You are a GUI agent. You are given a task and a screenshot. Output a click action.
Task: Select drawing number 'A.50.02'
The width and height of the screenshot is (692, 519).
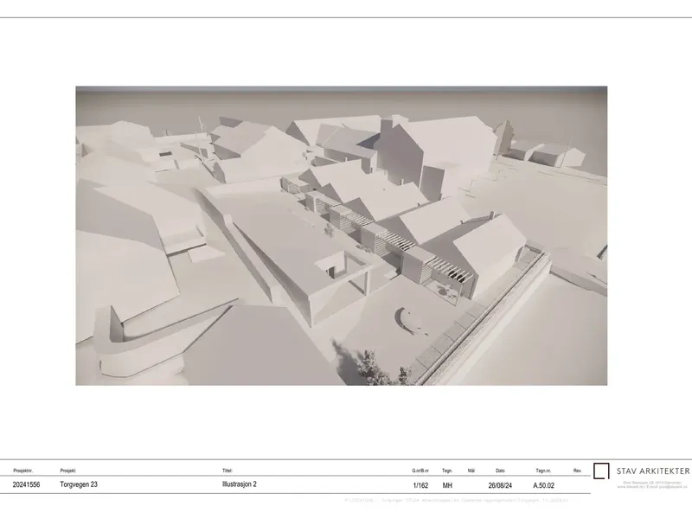[543, 485]
